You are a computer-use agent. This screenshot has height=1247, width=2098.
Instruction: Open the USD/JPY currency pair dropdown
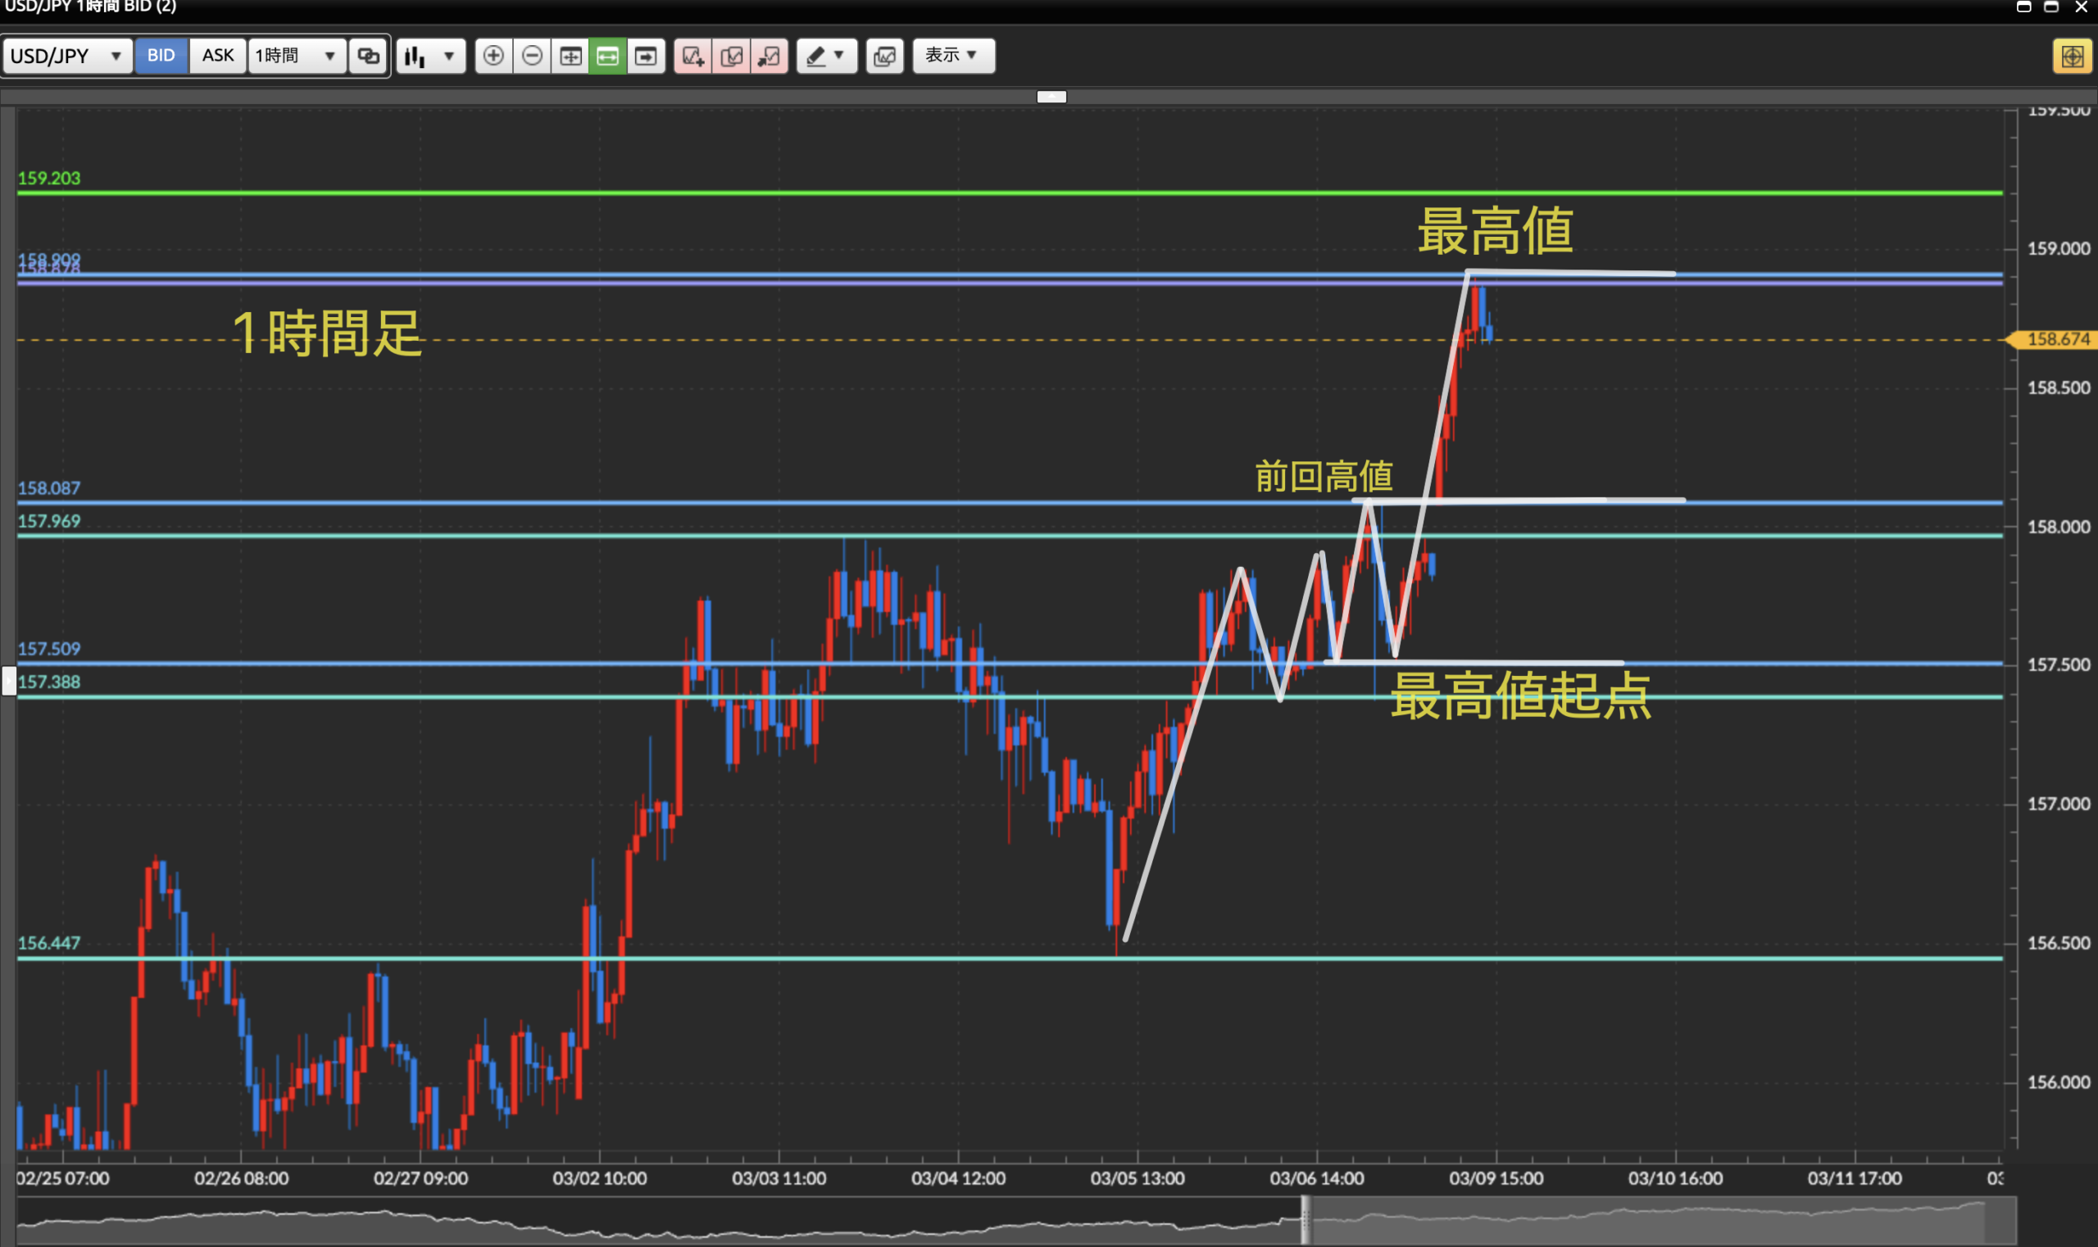coord(66,57)
